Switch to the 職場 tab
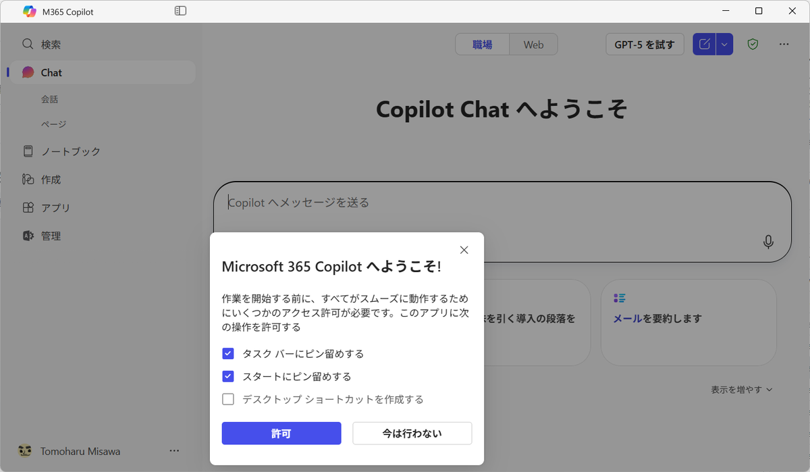The width and height of the screenshot is (810, 472). pyautogui.click(x=482, y=45)
